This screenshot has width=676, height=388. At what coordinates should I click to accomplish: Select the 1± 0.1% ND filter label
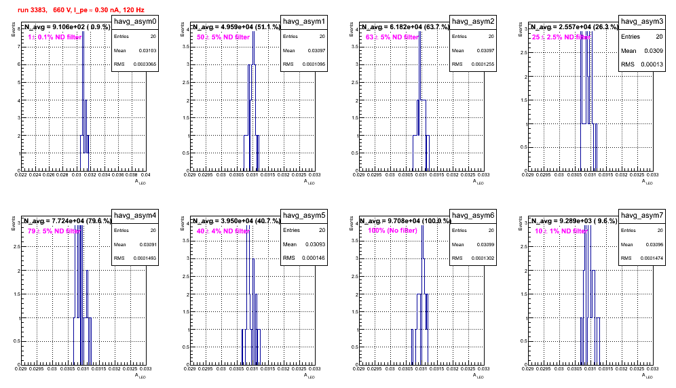point(55,37)
